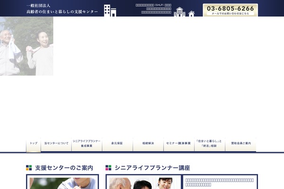The height and width of the screenshot is (189, 284).
Task: Click the apartment building icon in header
Action: tap(179, 12)
